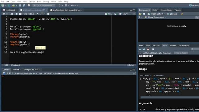Viewport: 199px width, 112px height.
Task: Click the Show in new window icon
Action: [12, 14]
